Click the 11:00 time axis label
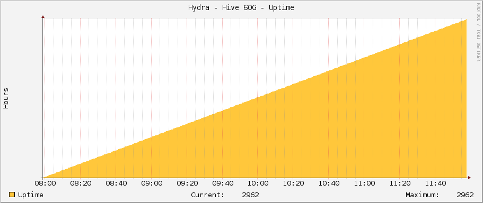 click(x=364, y=183)
